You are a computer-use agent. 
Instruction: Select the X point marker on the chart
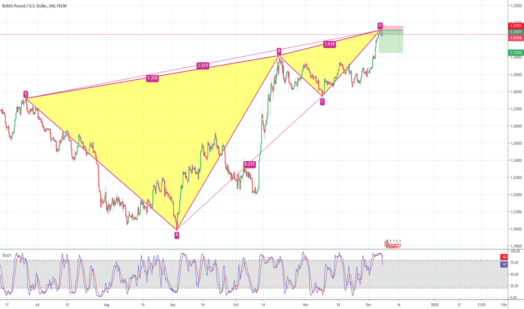[25, 93]
